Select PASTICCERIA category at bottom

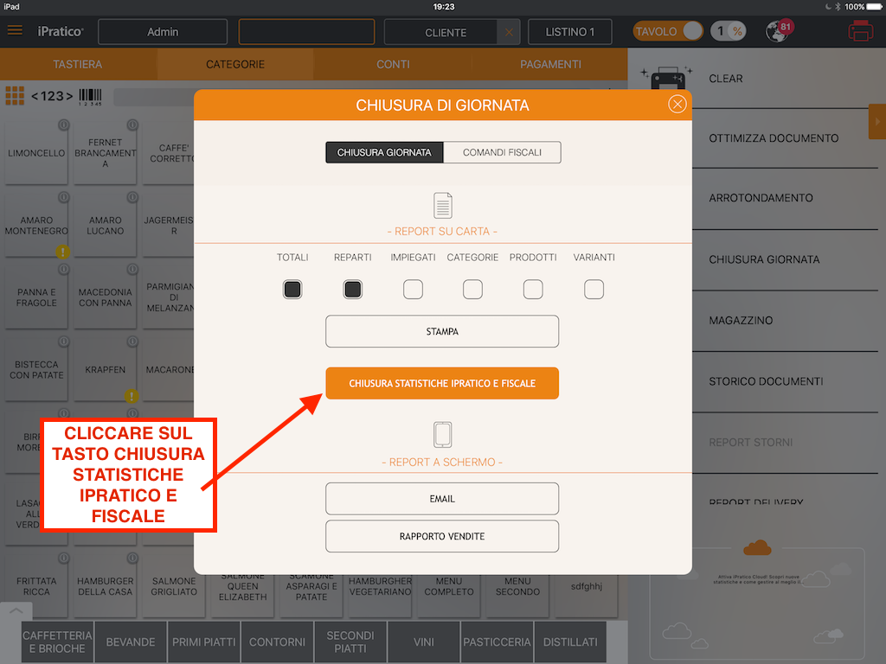(x=498, y=642)
